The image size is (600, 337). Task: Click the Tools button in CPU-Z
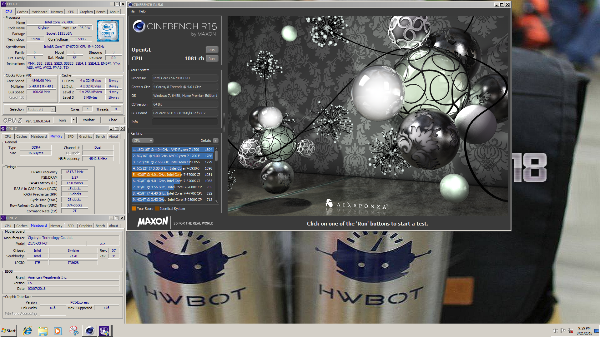coord(62,120)
